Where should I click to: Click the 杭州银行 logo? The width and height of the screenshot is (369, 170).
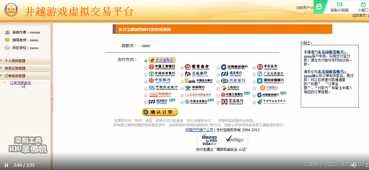click(x=195, y=88)
